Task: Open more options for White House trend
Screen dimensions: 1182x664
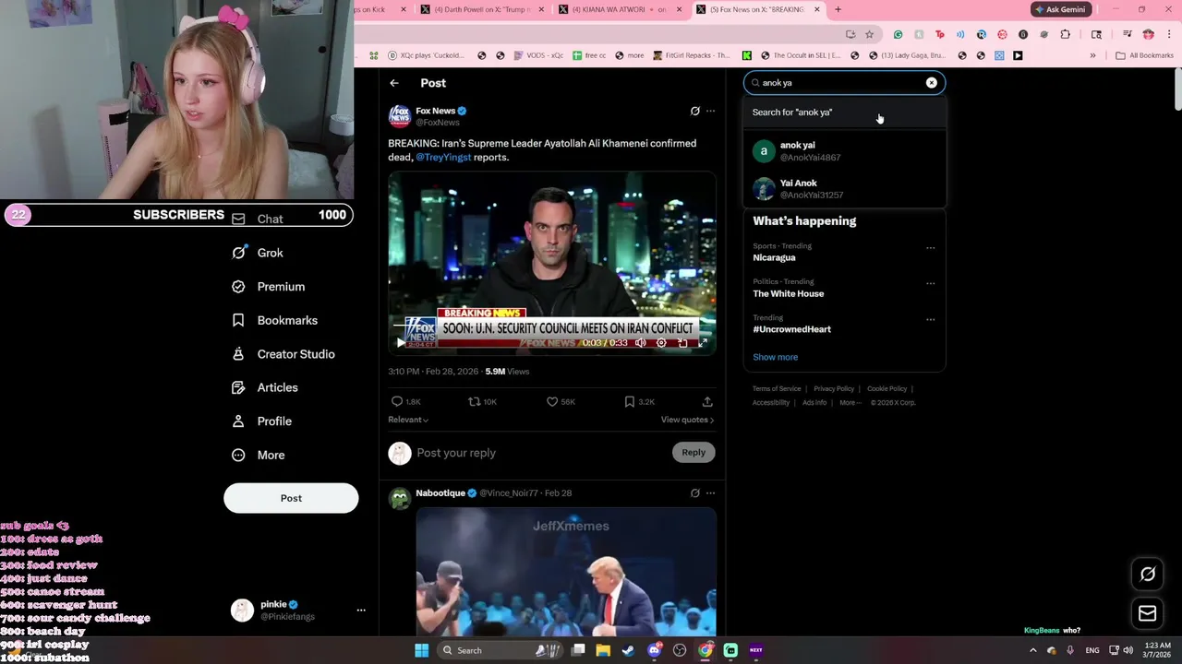Action: (x=931, y=283)
